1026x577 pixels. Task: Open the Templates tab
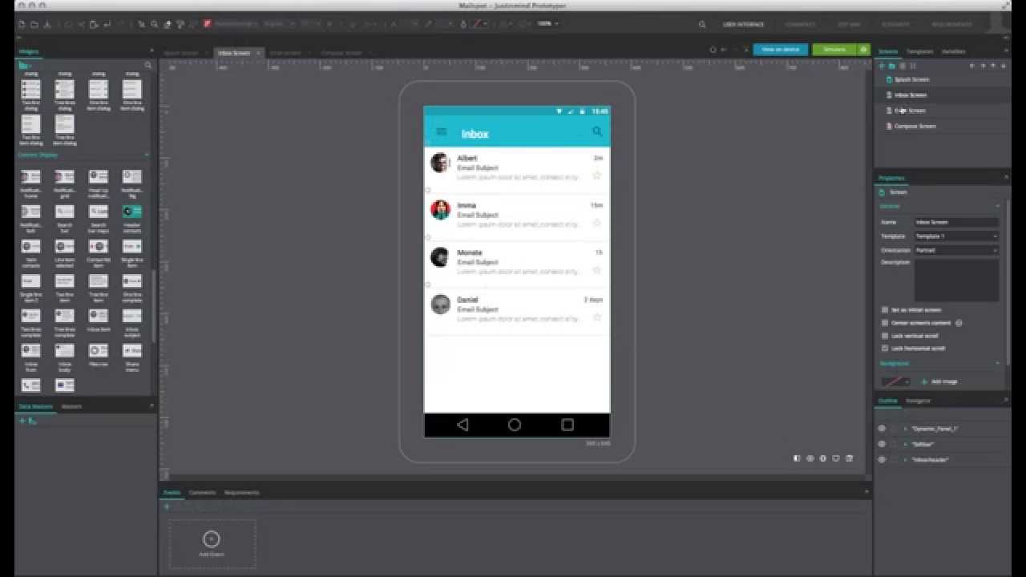pyautogui.click(x=919, y=51)
